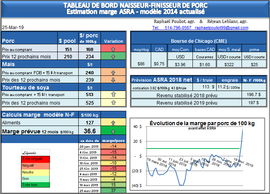Click the 25 mars 2019 marge/porc value 37
The height and width of the screenshot is (194, 270).
(113, 191)
